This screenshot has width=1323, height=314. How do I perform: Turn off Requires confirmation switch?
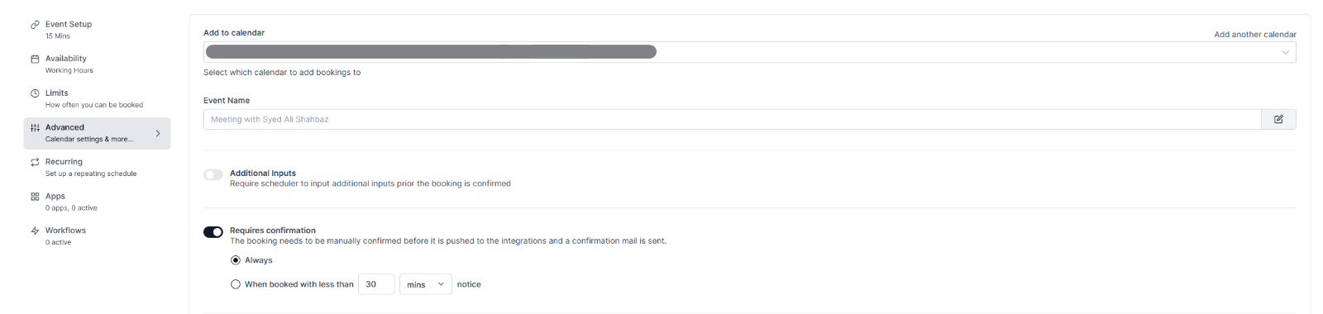213,232
